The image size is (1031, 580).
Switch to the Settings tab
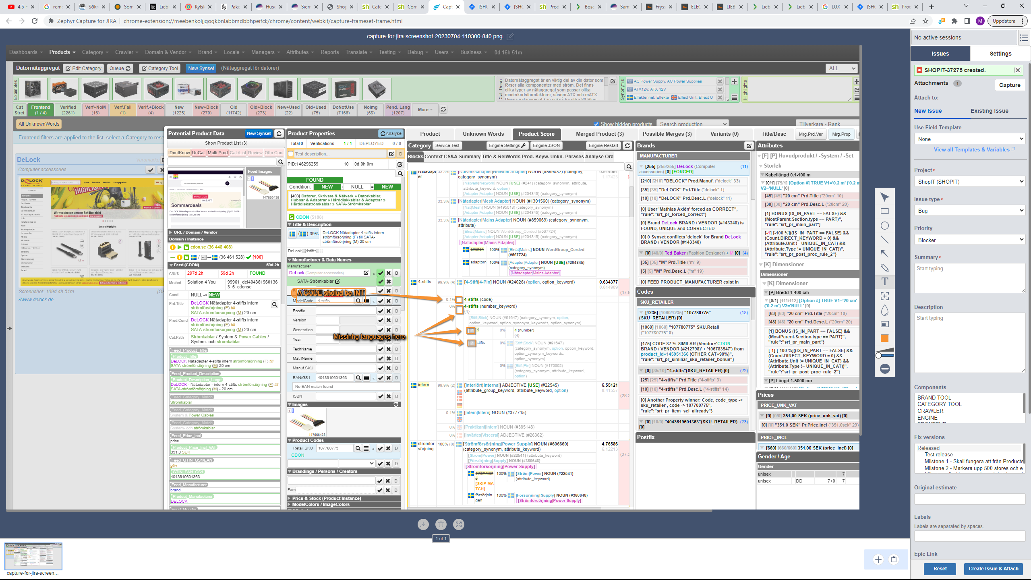coord(1000,54)
